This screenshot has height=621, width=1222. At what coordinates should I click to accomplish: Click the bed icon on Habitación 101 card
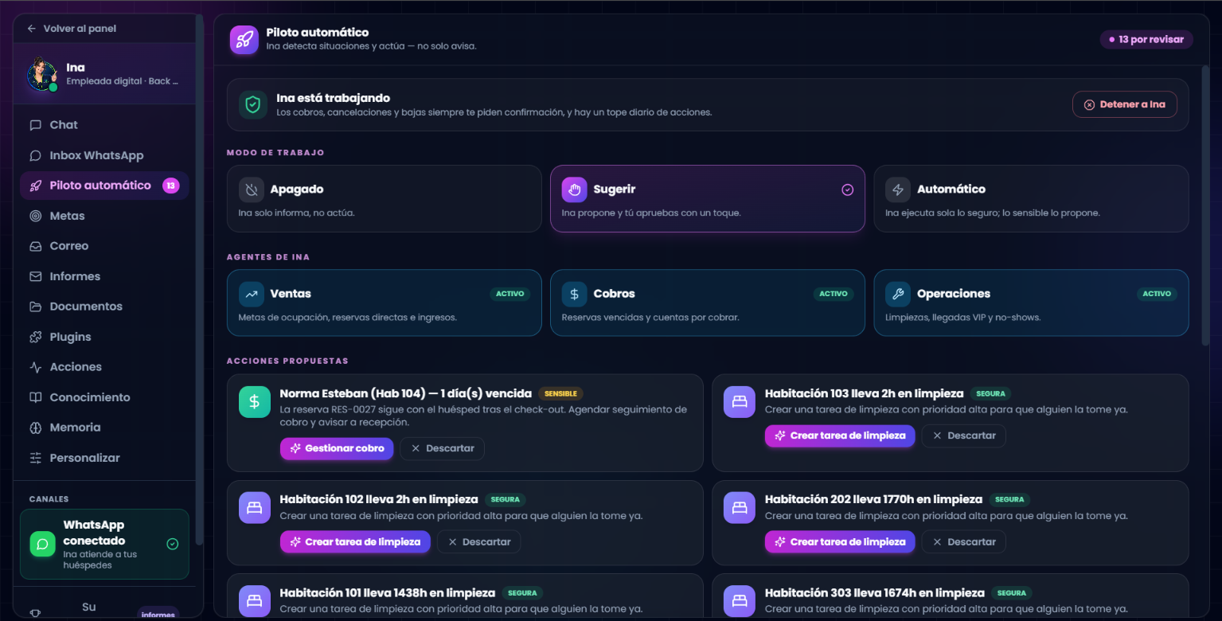pyautogui.click(x=255, y=600)
